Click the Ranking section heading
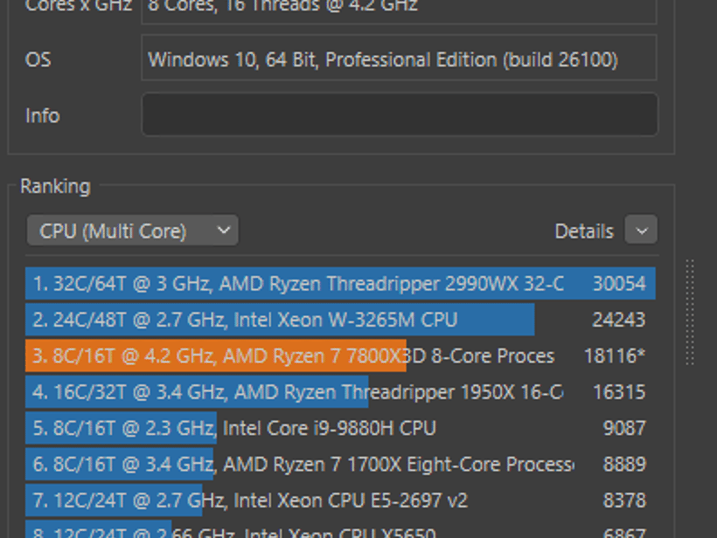This screenshot has height=538, width=717. click(x=55, y=186)
